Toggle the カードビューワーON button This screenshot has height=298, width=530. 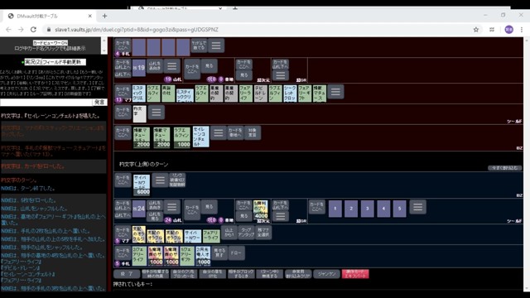51,43
